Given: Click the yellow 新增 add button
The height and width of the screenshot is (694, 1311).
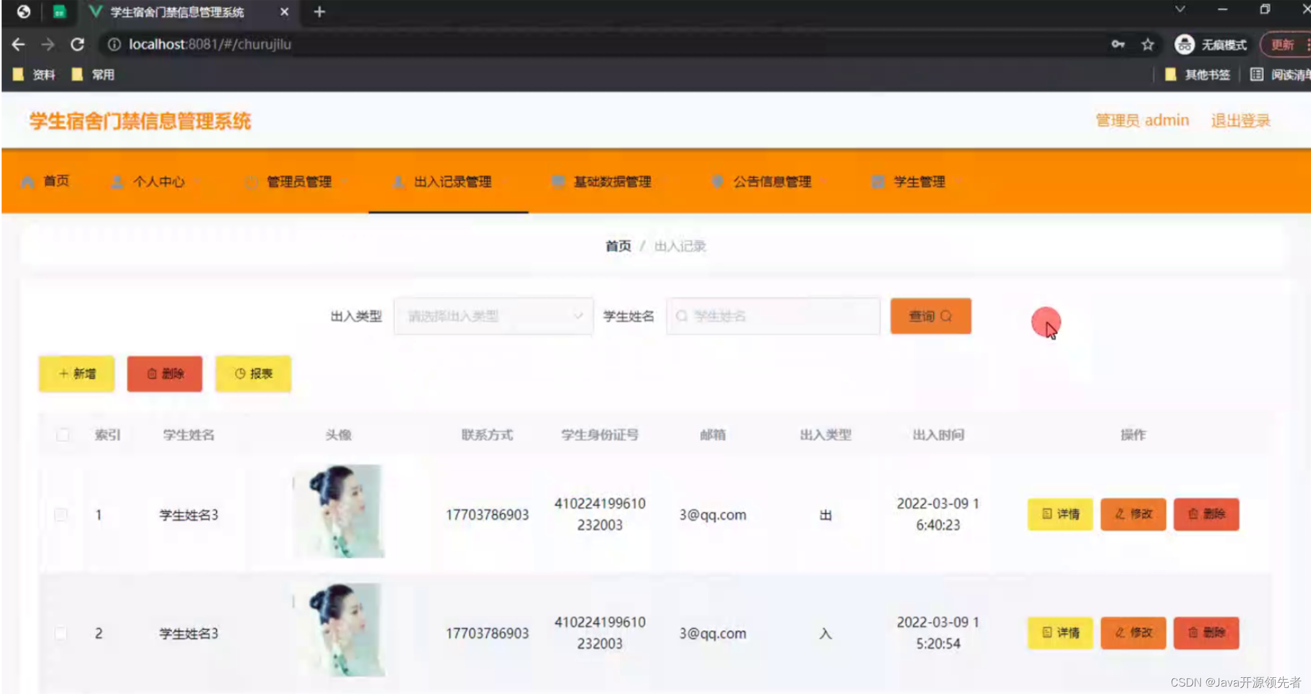Looking at the screenshot, I should tap(77, 374).
